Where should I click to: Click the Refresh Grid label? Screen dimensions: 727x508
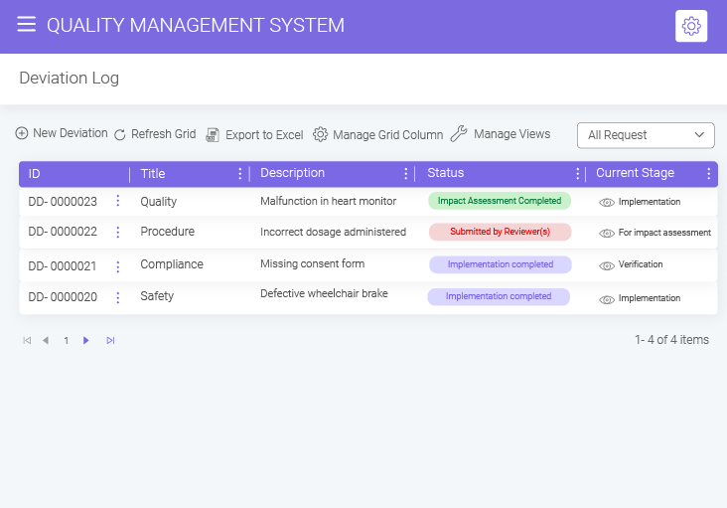(163, 134)
